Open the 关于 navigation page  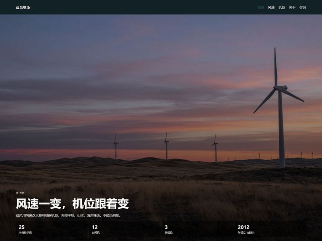pos(292,8)
